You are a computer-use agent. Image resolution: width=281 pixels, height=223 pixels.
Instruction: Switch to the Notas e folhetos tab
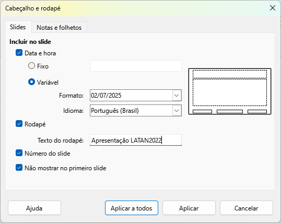59,28
